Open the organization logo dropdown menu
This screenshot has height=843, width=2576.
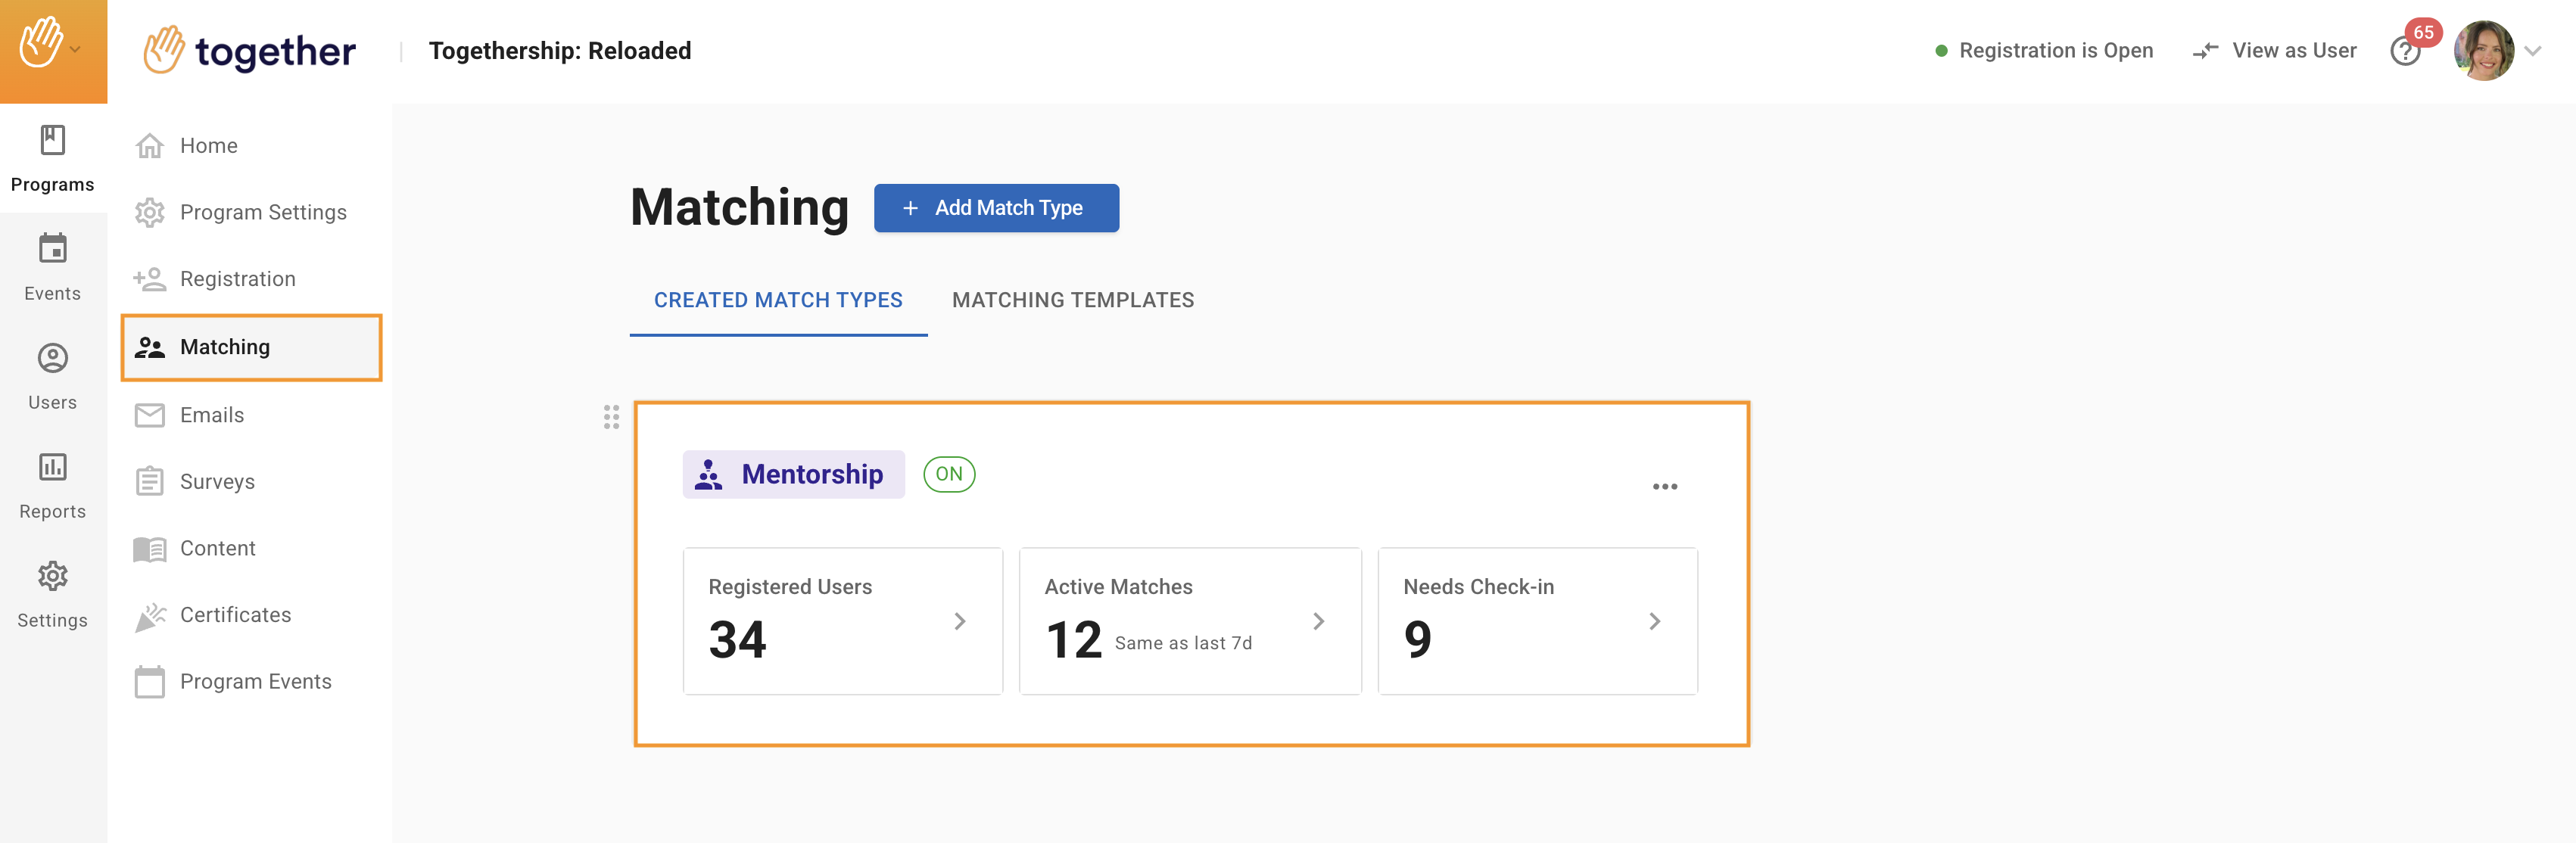click(x=52, y=46)
